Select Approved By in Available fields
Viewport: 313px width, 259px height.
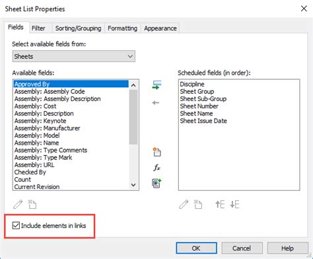(71, 84)
